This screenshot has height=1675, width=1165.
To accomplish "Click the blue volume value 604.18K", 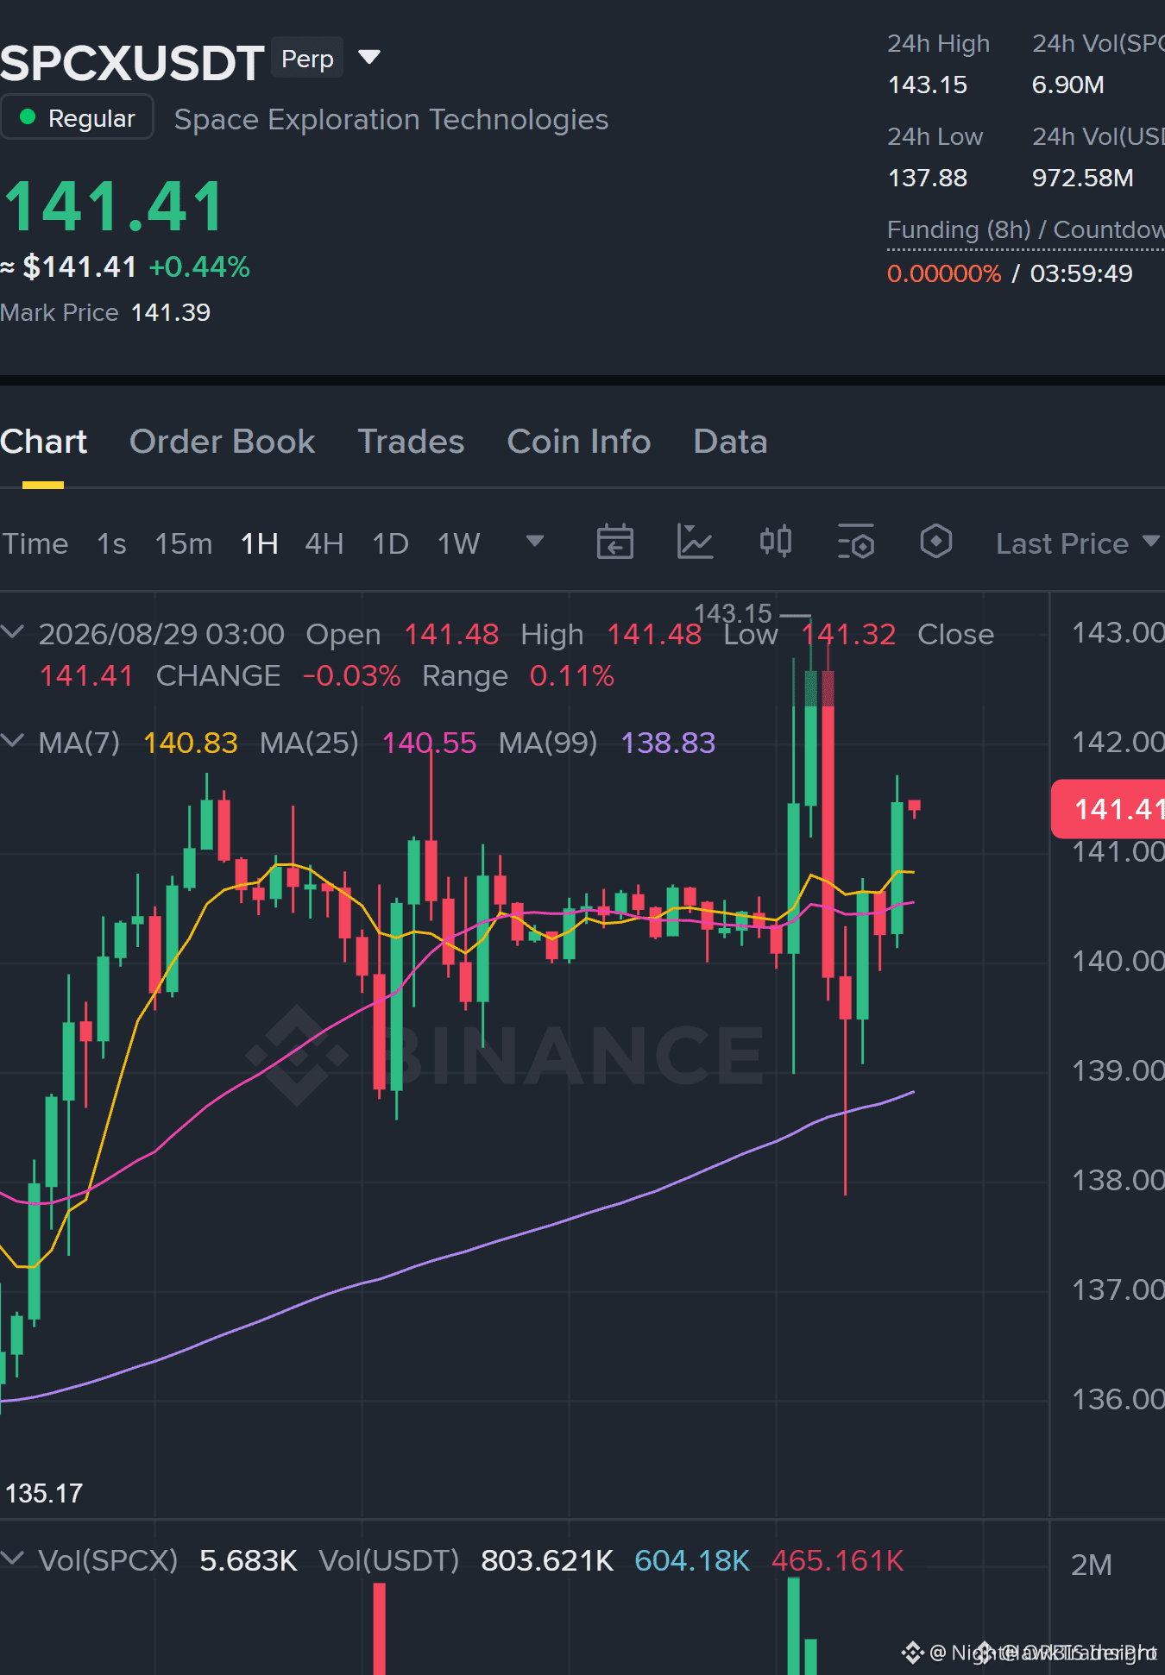I will pyautogui.click(x=692, y=1560).
